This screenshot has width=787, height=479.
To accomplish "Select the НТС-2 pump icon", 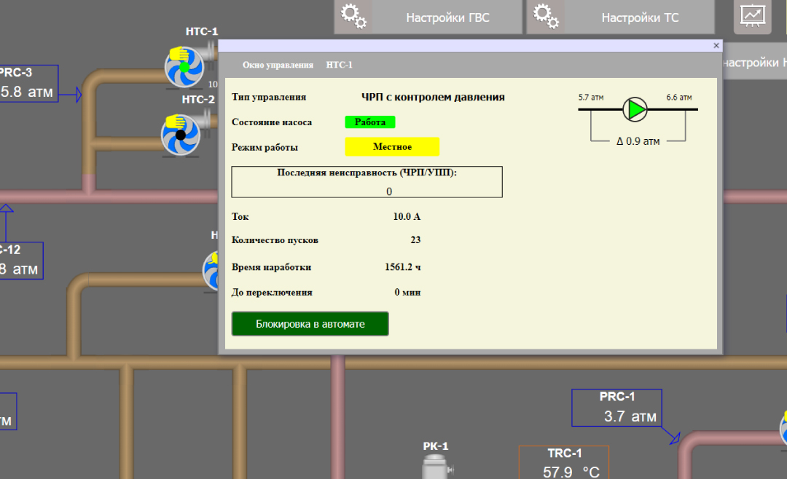I will [181, 135].
